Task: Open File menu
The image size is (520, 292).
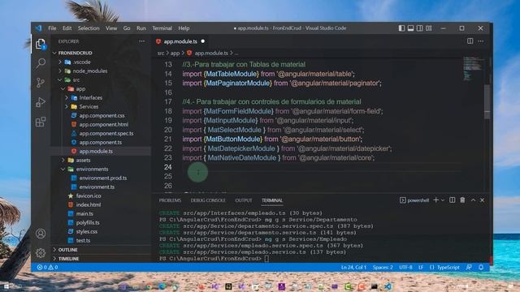Action: point(52,28)
